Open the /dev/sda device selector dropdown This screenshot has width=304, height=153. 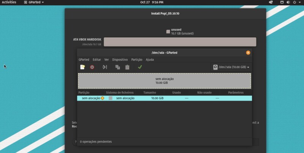pos(231,67)
